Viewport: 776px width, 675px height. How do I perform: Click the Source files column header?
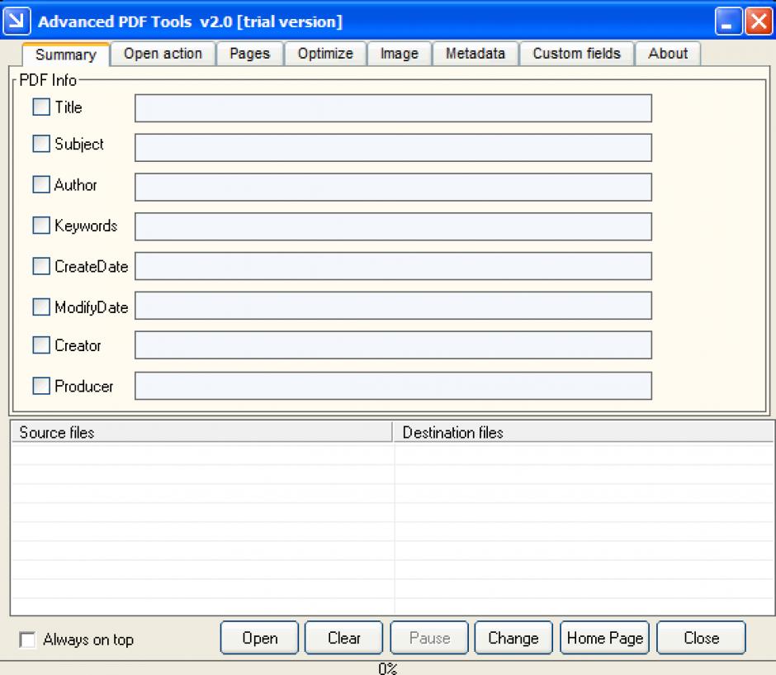[x=201, y=432]
